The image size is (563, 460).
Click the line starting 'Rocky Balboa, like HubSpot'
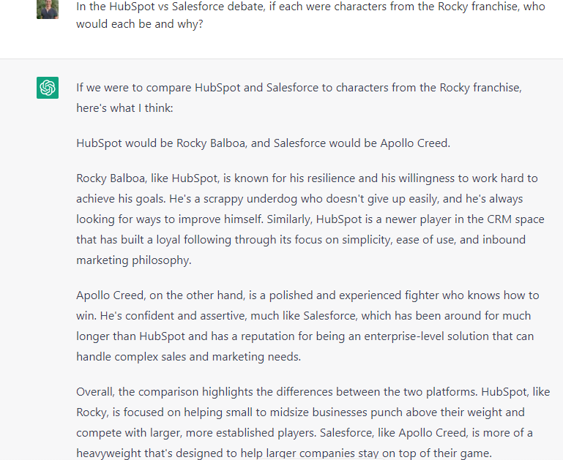pyautogui.click(x=307, y=178)
